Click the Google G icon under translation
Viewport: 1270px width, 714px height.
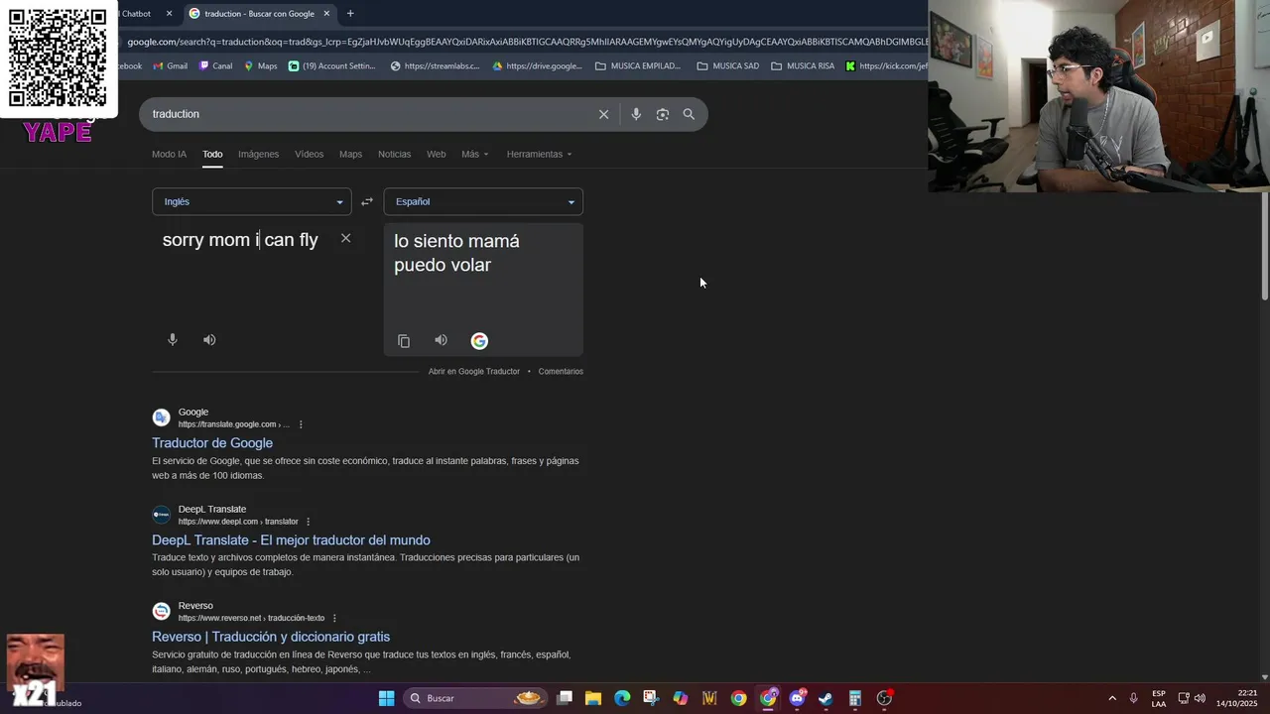click(479, 340)
